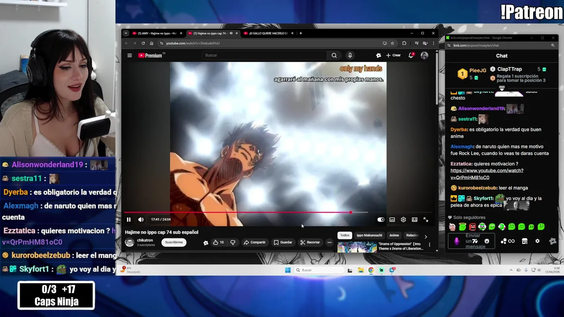This screenshot has height=317, width=564.
Task: Start voice search with the microphone icon
Action: 350,55
